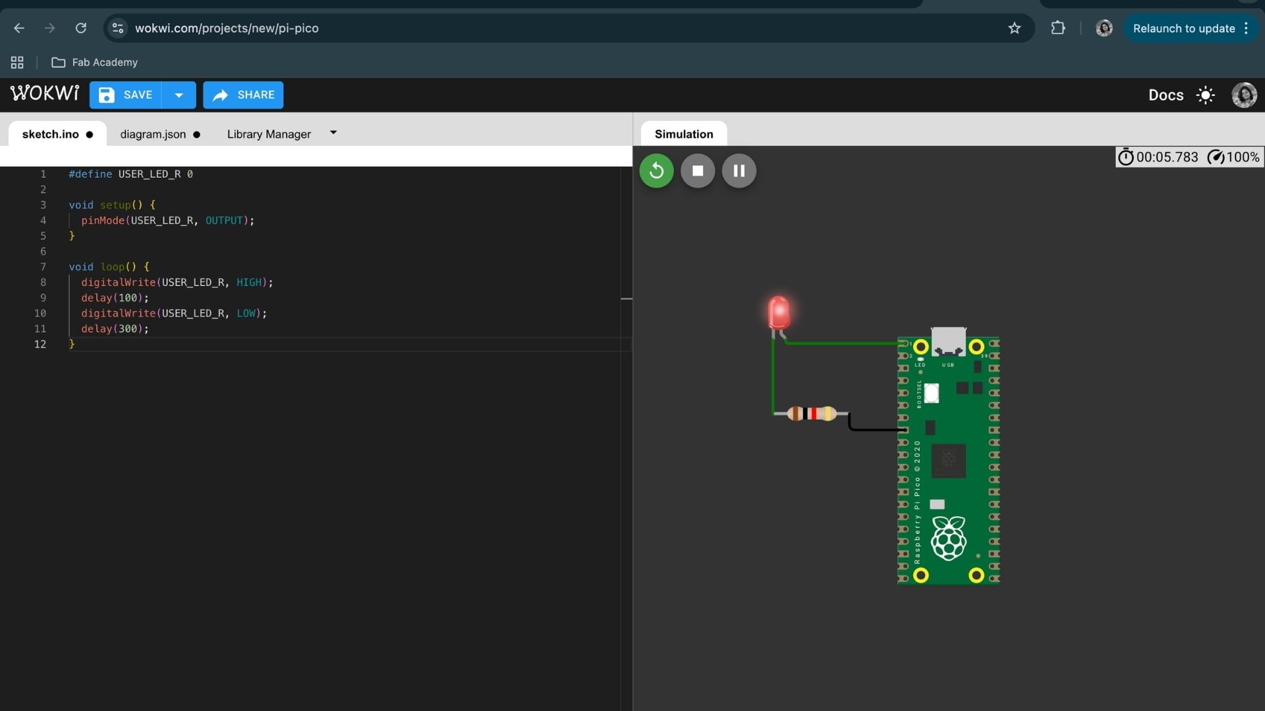Select the resistor component
This screenshot has height=711, width=1265.
[x=812, y=413]
